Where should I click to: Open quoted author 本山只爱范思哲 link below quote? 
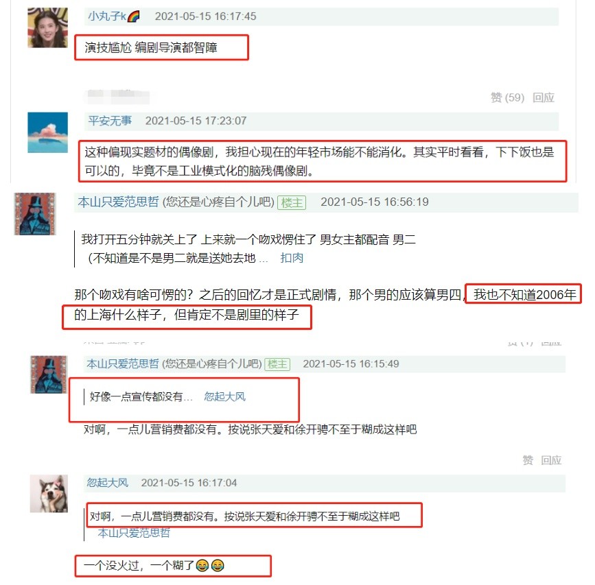click(x=134, y=533)
